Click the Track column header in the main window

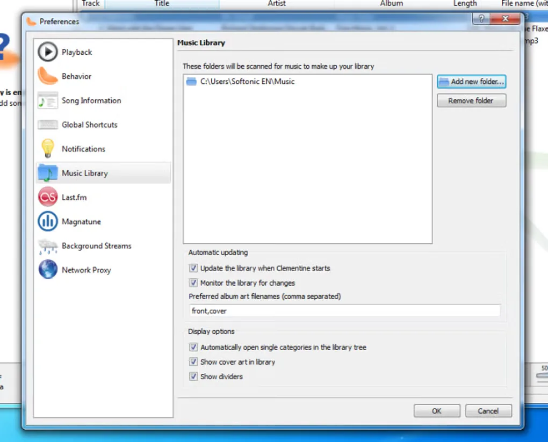tap(90, 4)
